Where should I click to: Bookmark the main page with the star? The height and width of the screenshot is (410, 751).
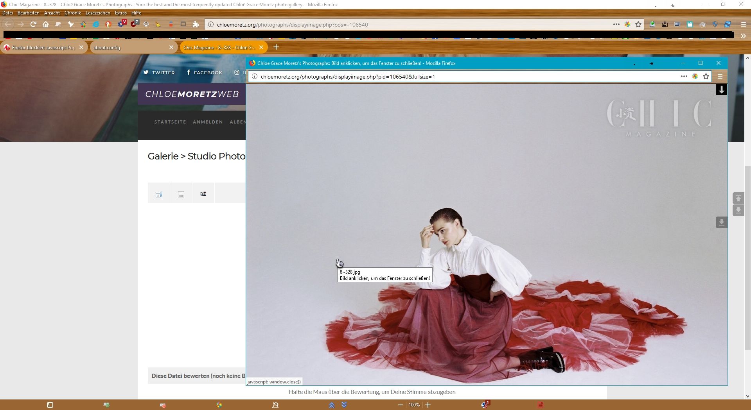[638, 24]
